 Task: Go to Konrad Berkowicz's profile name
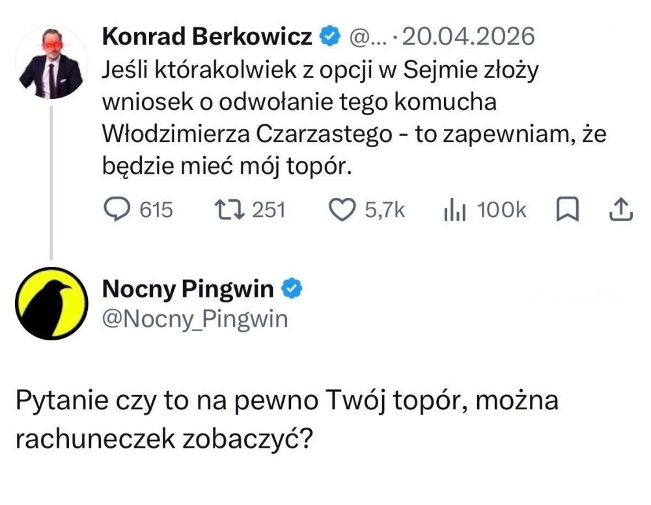[x=207, y=36]
